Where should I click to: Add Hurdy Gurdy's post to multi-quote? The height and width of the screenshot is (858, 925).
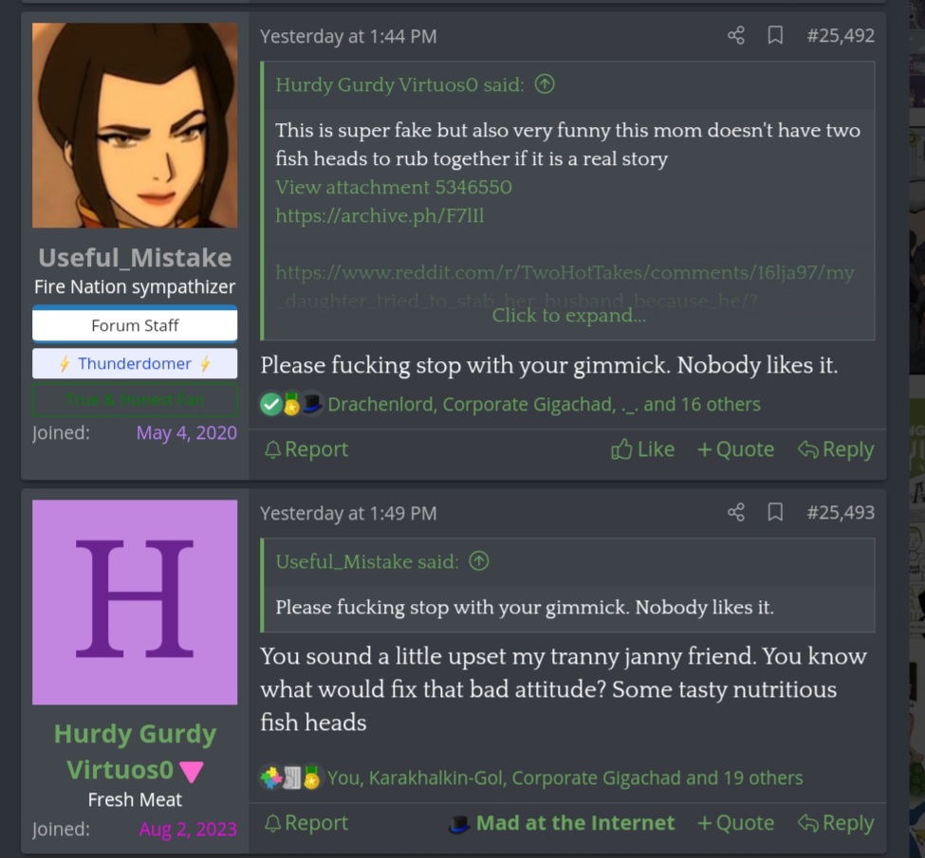(735, 823)
